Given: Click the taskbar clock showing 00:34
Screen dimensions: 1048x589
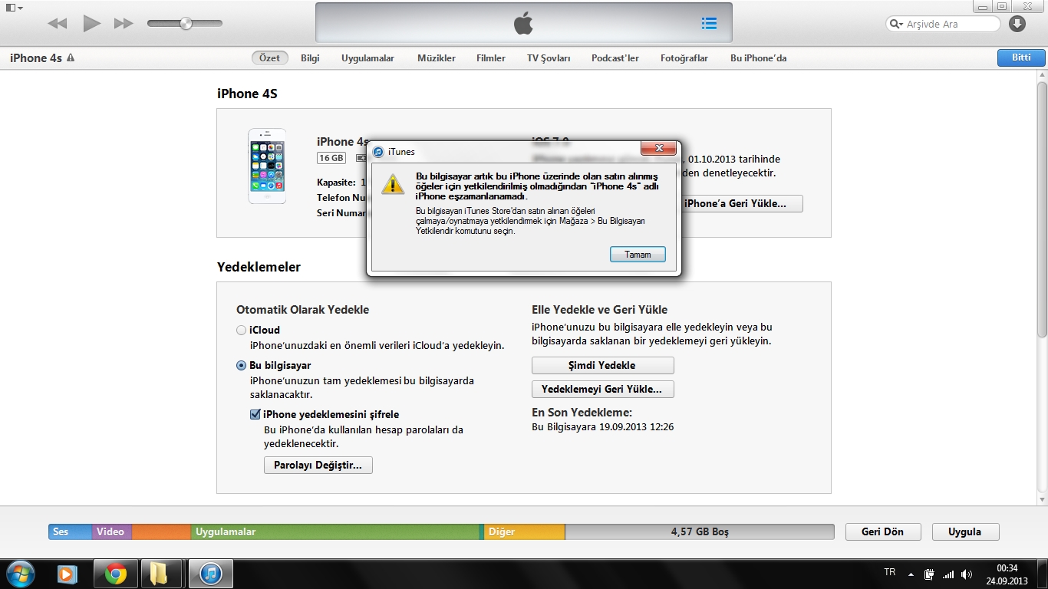Looking at the screenshot, I should tap(1007, 574).
